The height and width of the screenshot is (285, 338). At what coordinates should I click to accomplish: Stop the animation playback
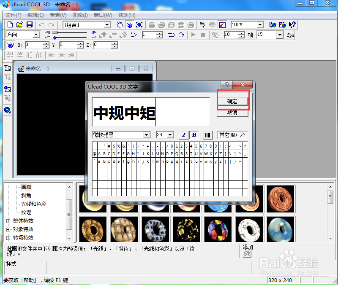(x=203, y=35)
